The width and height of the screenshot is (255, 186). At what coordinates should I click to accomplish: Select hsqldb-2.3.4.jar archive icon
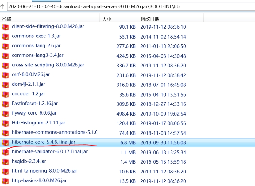5,162
